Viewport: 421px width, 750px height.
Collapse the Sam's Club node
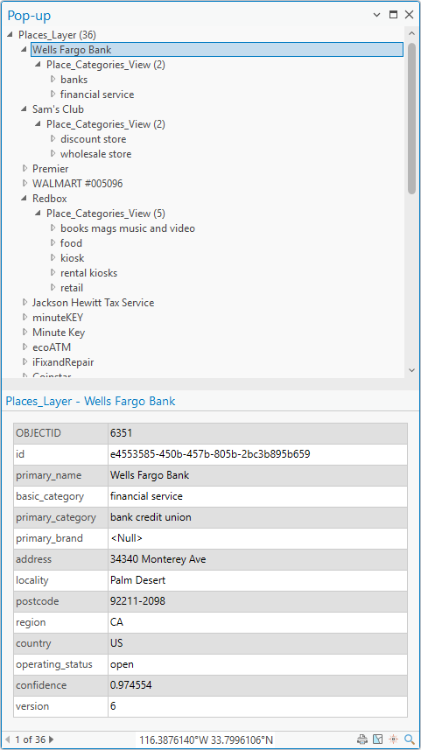click(x=25, y=109)
